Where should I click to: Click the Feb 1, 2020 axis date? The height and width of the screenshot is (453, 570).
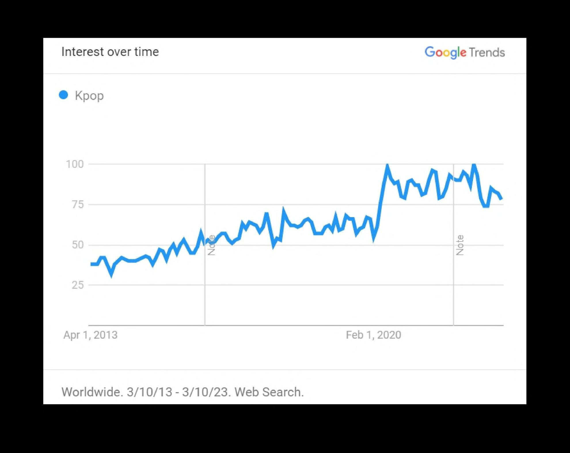(x=373, y=335)
